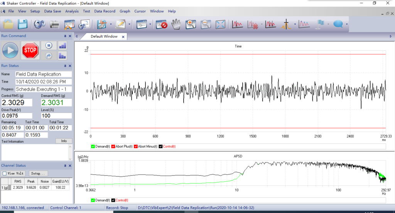The image size is (395, 213).
Task: Open the test setup tools window icon
Action: 69,24
